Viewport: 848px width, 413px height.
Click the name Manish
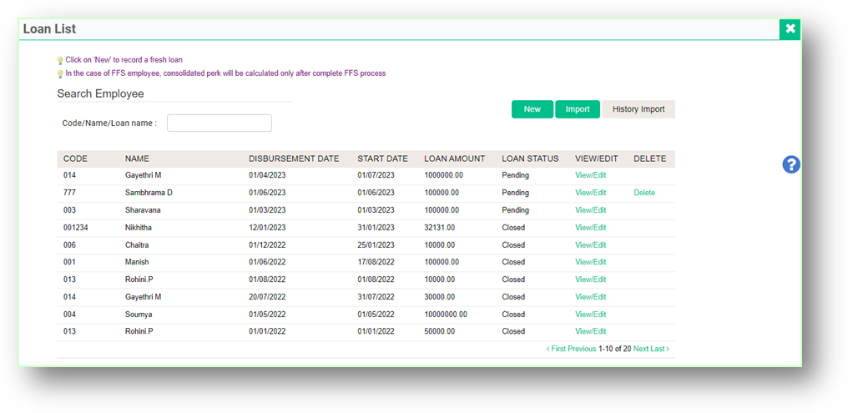[x=137, y=262]
